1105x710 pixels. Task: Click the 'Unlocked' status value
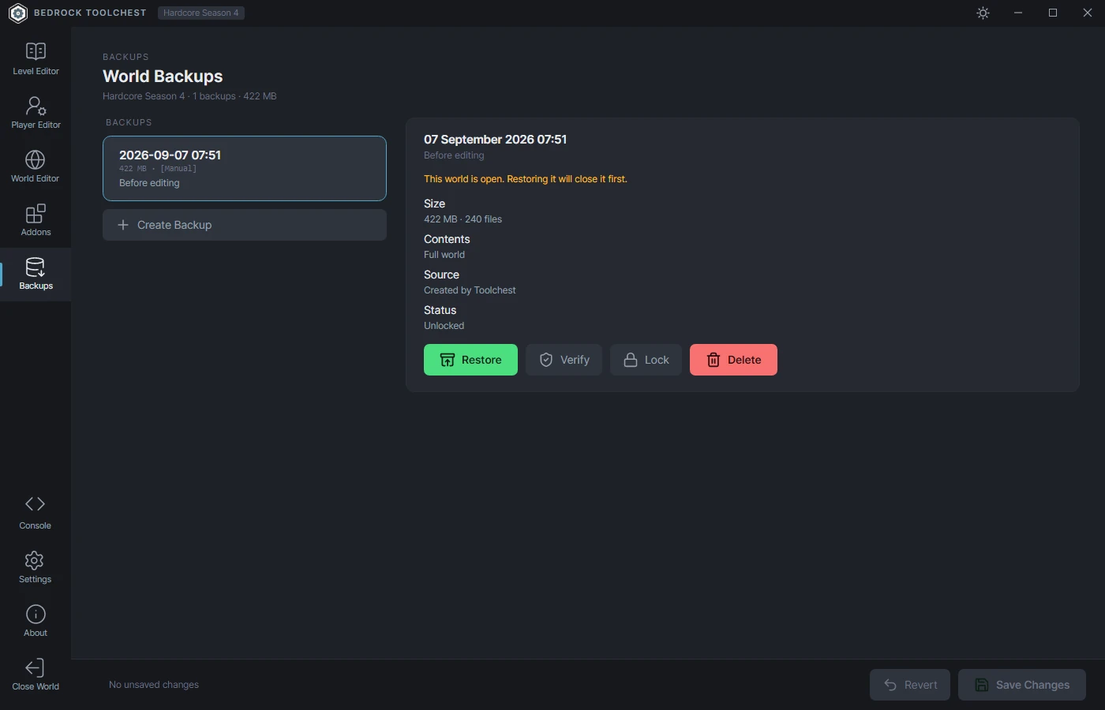(x=444, y=326)
